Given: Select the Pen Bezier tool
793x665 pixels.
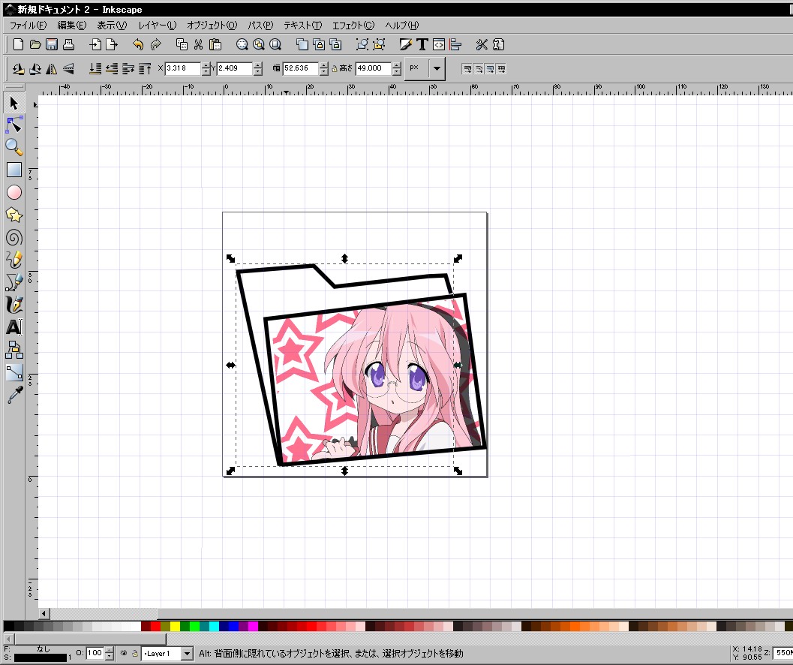Looking at the screenshot, I should pyautogui.click(x=14, y=282).
